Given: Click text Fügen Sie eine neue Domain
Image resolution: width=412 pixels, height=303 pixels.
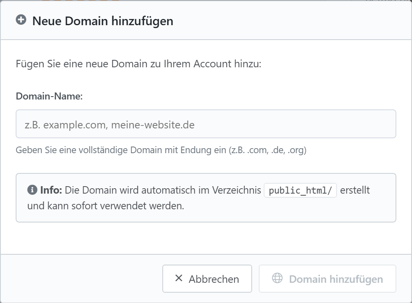Looking at the screenshot, I should 138,64.
